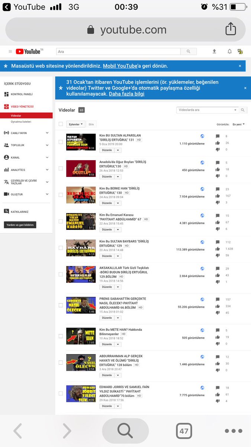Click dislikes icon for PRENS SABAHATTİN video
Screen dimensions: 251x447
click(x=218, y=313)
